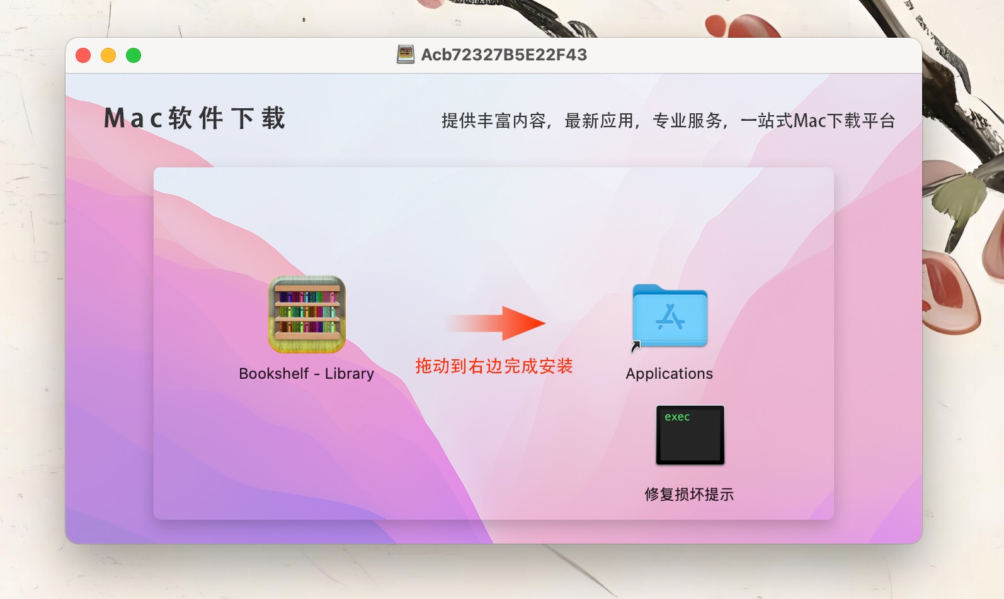Select the Bookshelf - Library app icon
The width and height of the screenshot is (1004, 599).
coord(307,315)
